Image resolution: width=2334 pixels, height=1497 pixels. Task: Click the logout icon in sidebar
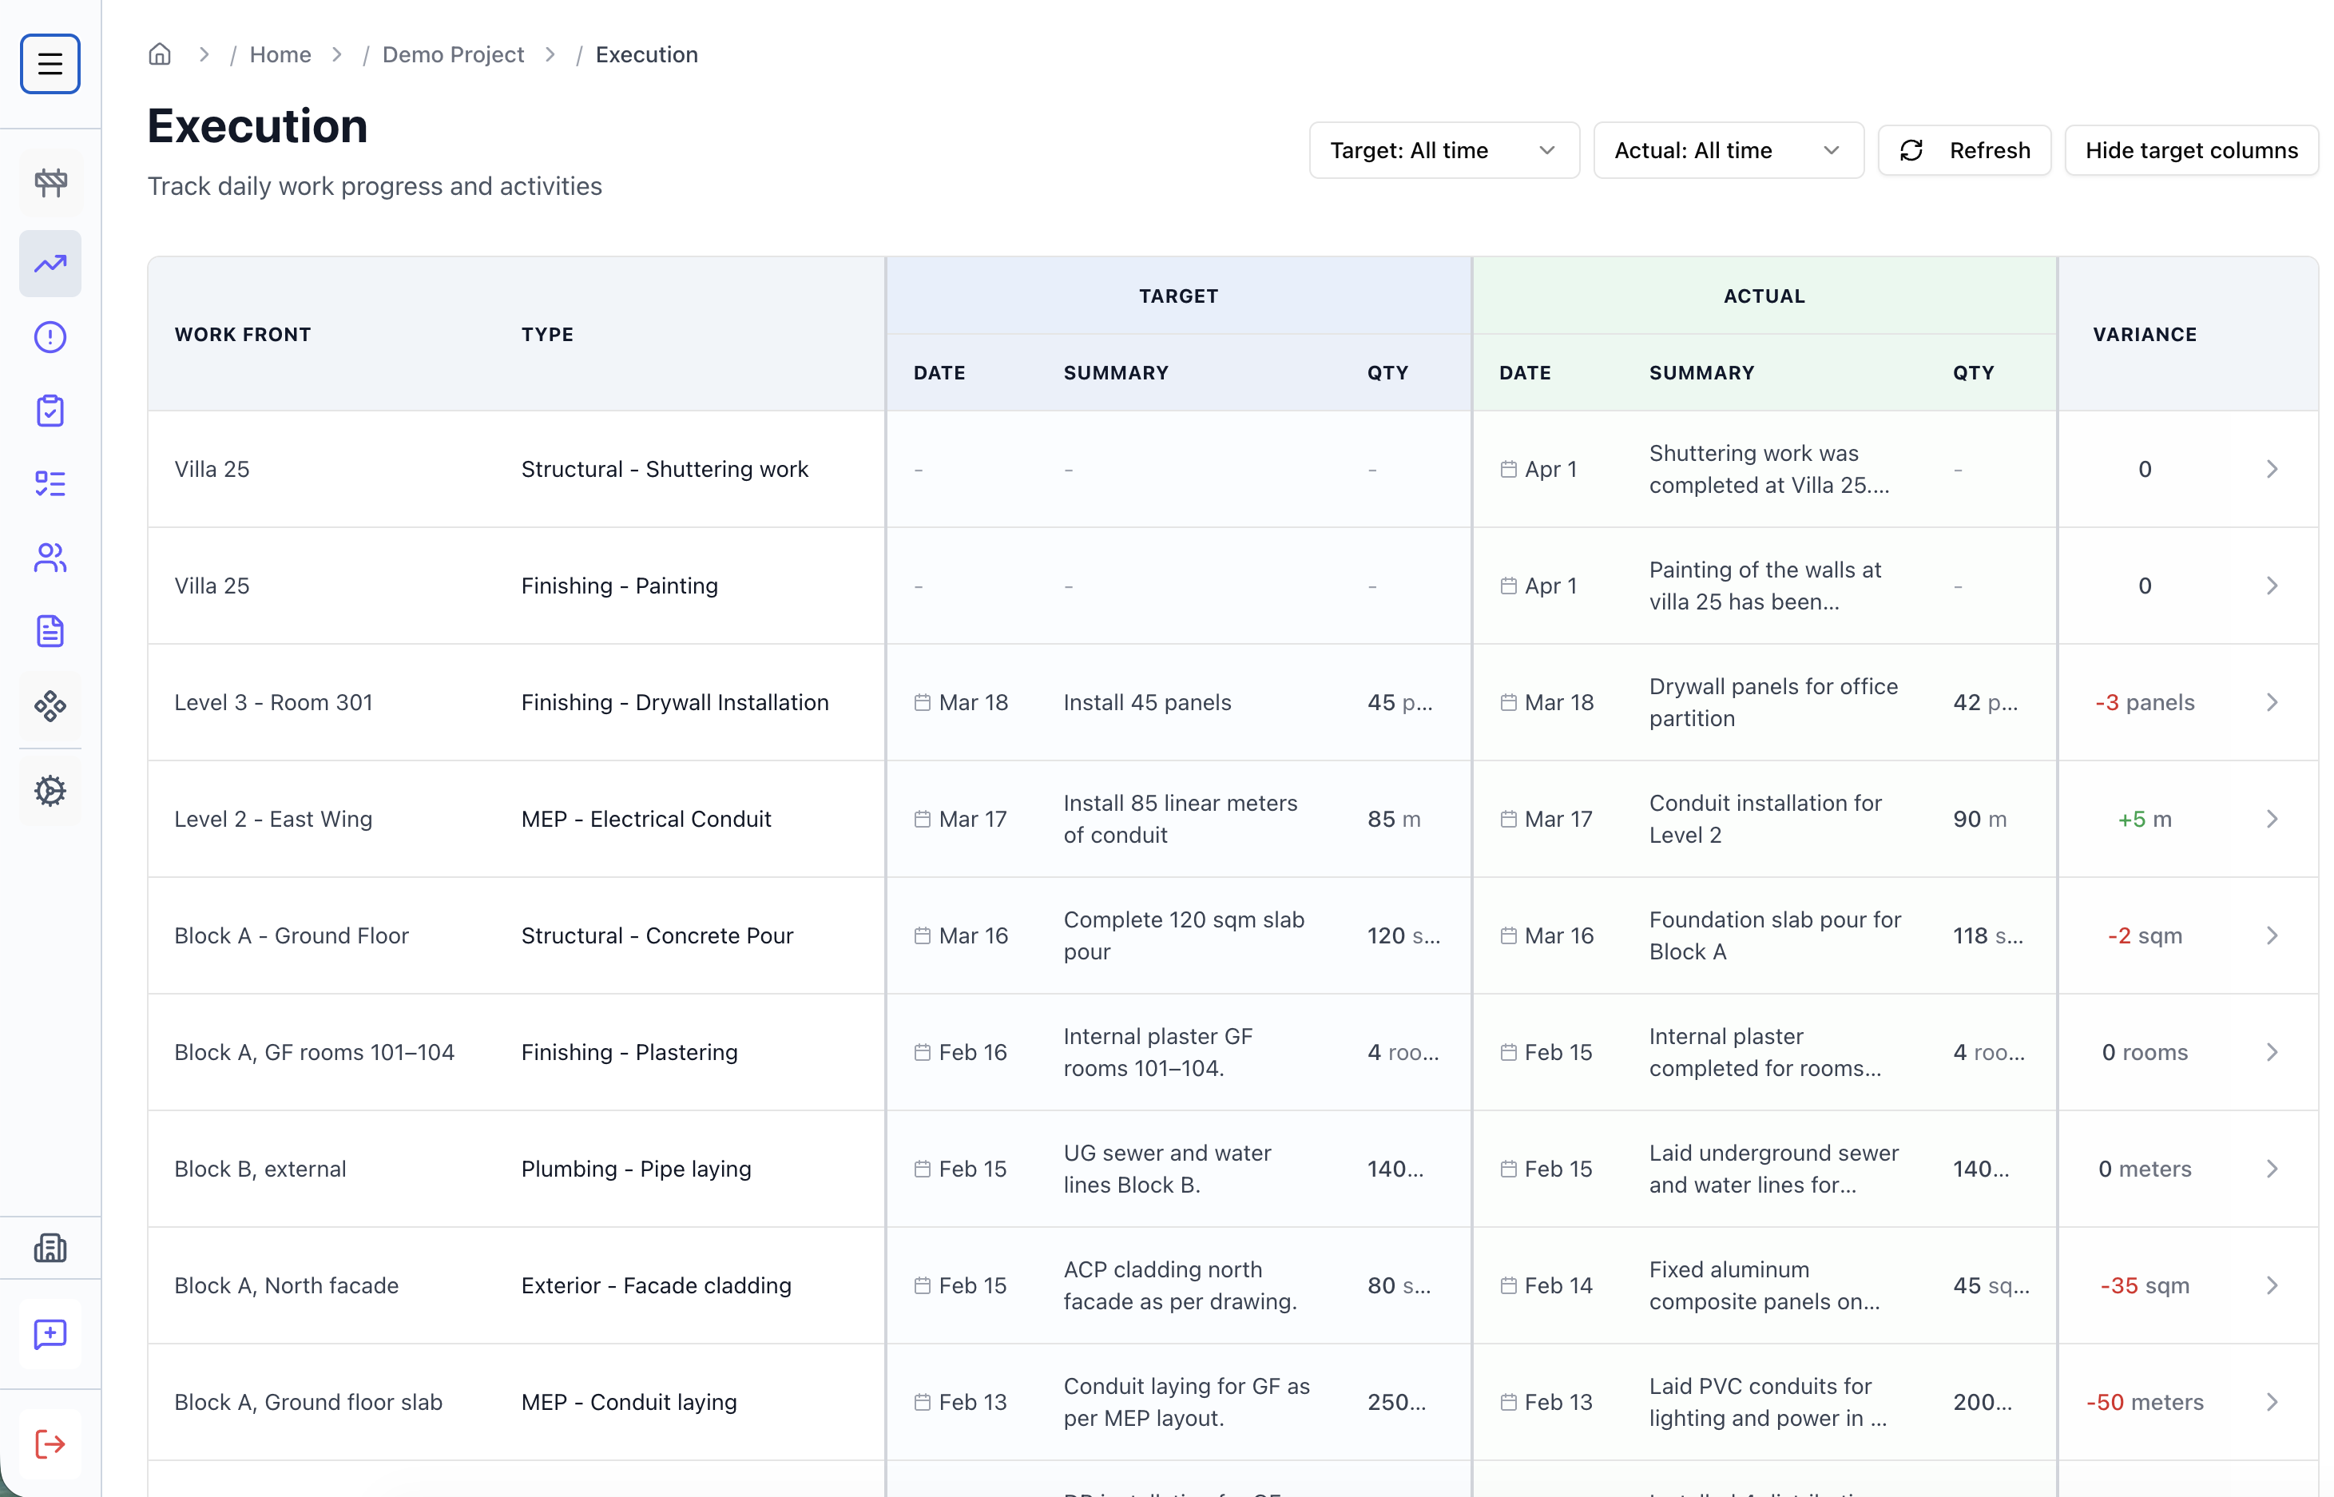(50, 1443)
